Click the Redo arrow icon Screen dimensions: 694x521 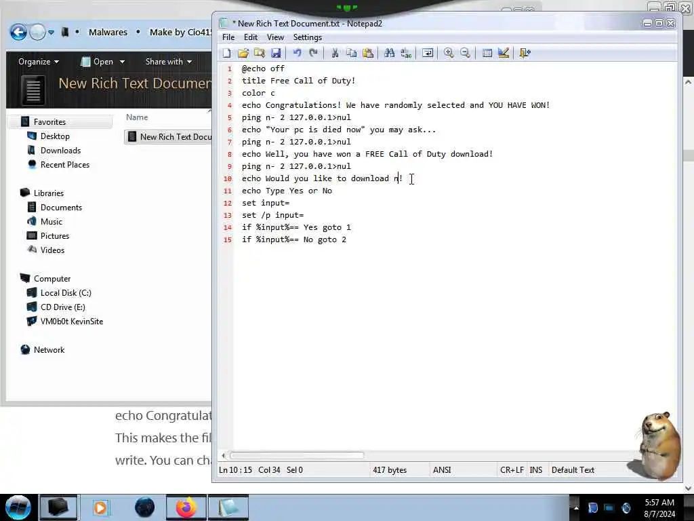(313, 53)
